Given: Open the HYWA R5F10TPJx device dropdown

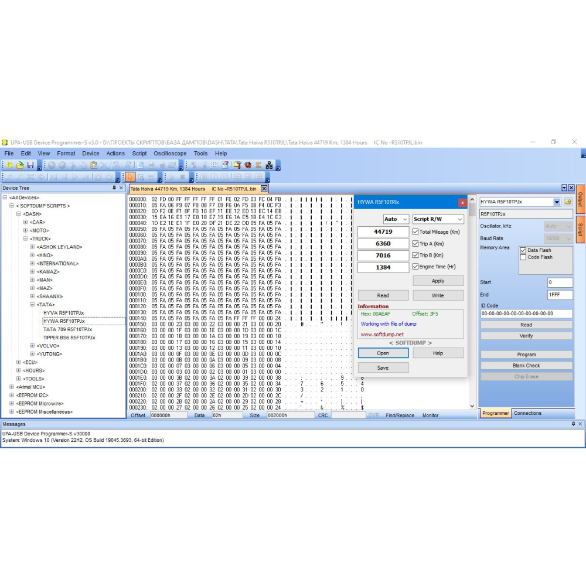Looking at the screenshot, I should (557, 202).
